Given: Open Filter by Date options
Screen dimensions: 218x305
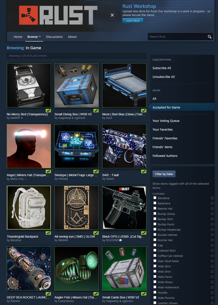Looking at the screenshot, I should (x=164, y=174).
